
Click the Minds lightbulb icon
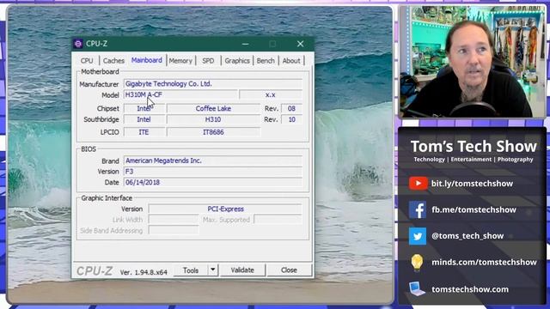coord(417,263)
